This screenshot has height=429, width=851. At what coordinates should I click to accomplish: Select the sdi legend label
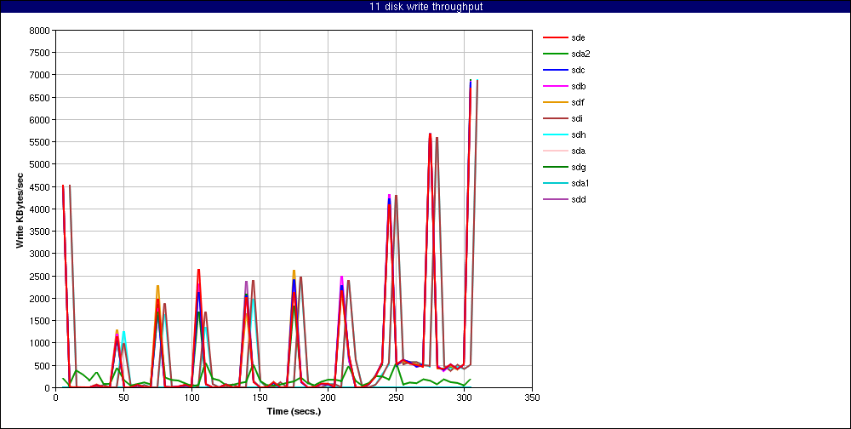coord(578,118)
